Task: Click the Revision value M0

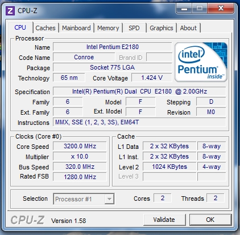Action: click(x=211, y=112)
